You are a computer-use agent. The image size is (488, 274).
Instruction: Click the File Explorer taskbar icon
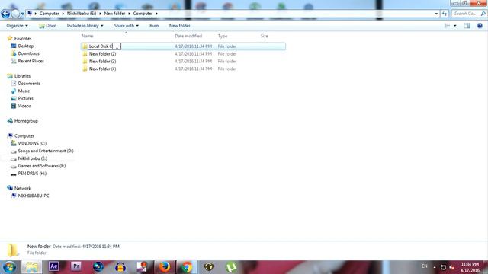(32, 267)
